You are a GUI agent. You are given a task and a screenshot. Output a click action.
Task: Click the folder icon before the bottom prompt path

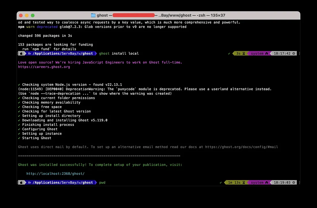[29, 183]
